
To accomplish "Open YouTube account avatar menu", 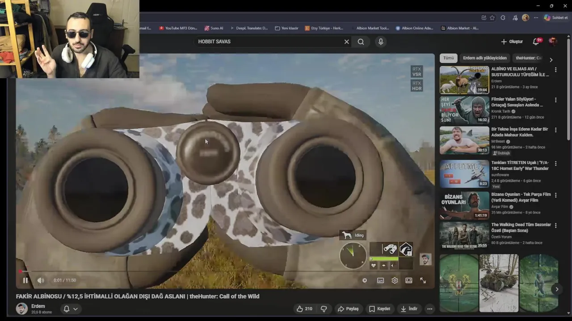I will coord(553,41).
